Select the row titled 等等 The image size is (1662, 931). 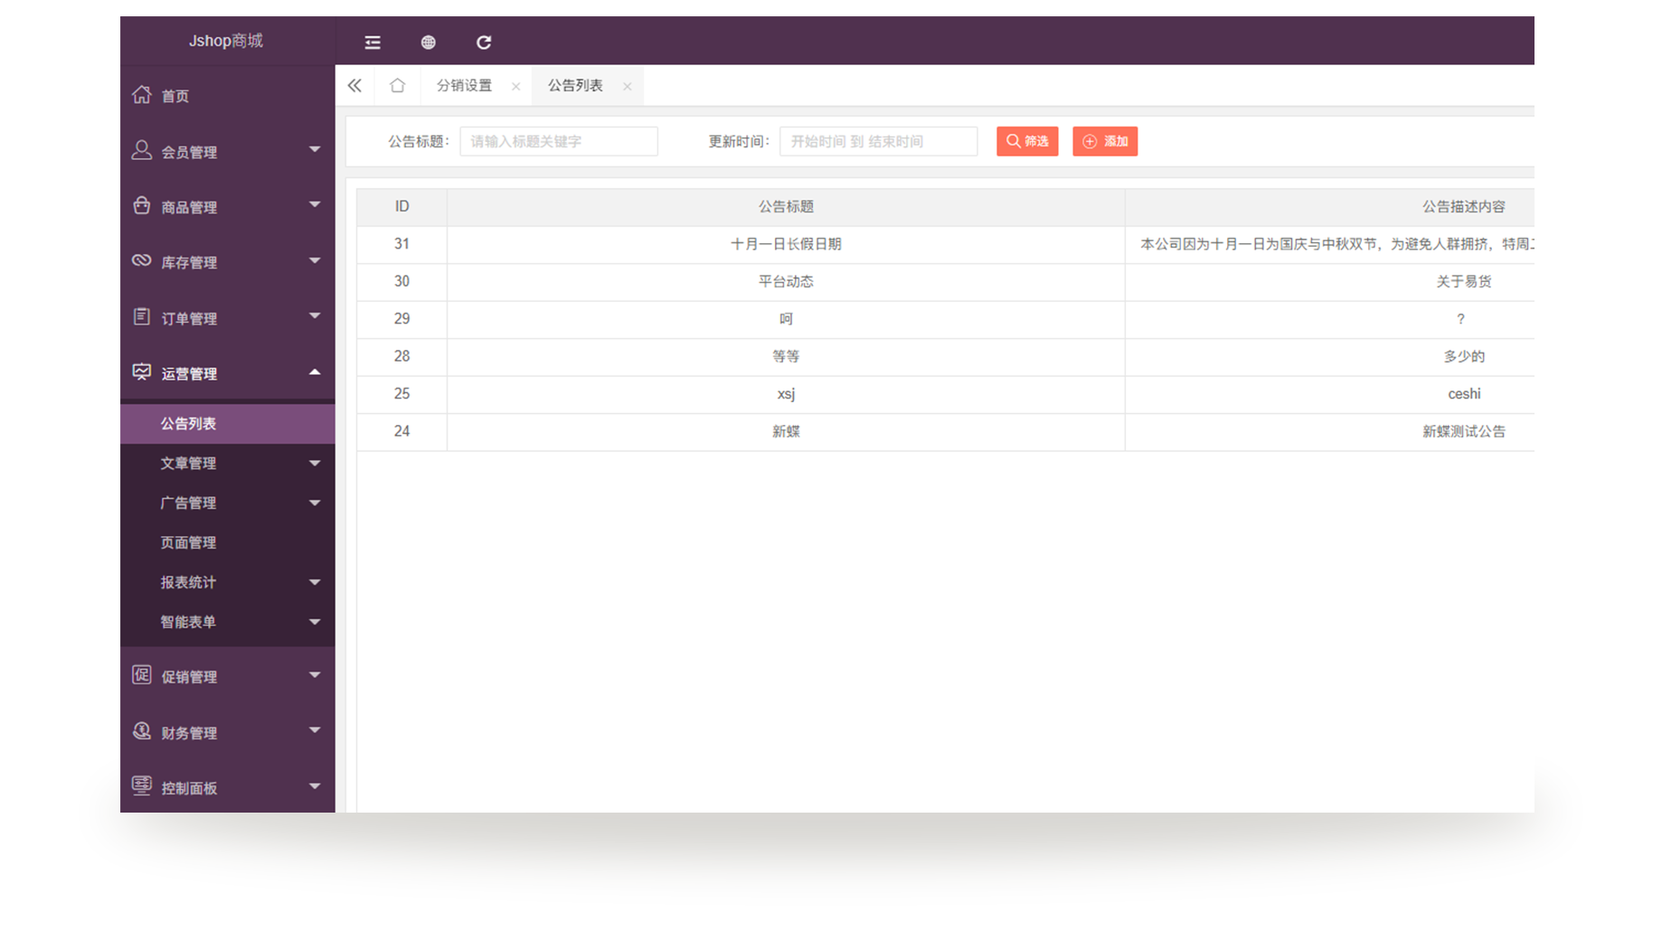coord(945,357)
